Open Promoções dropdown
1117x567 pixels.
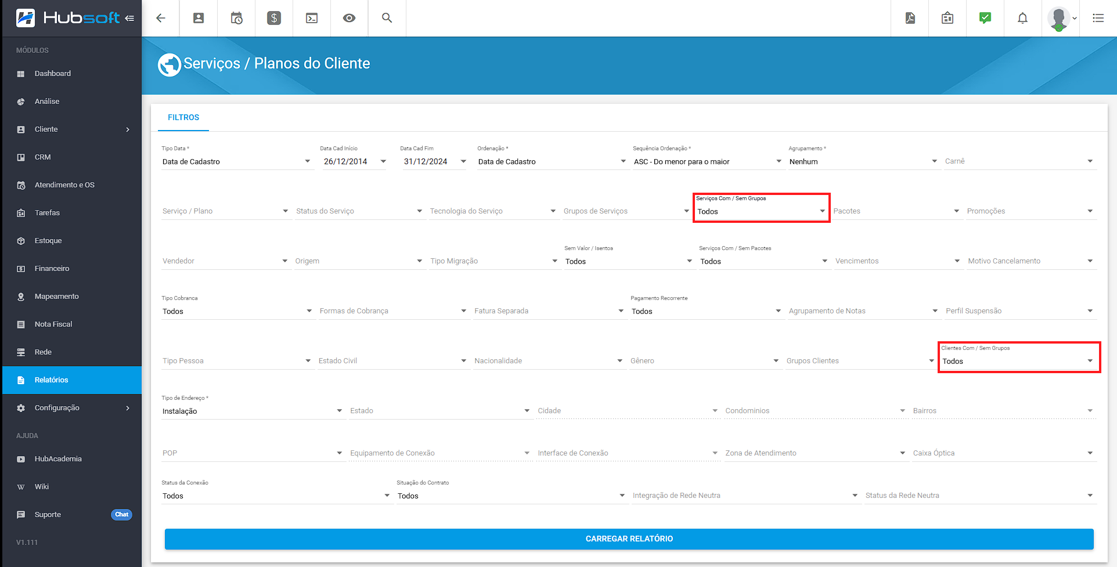pos(1030,211)
